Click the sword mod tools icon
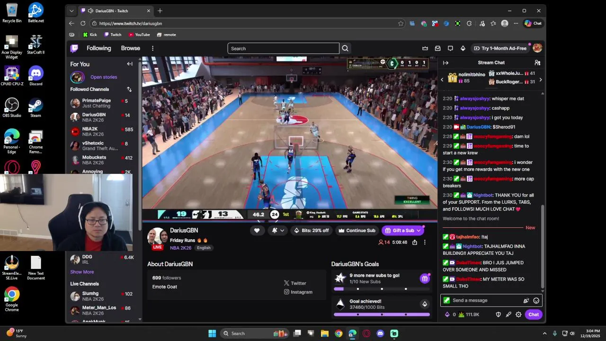This screenshot has width=606, height=341. click(x=508, y=314)
